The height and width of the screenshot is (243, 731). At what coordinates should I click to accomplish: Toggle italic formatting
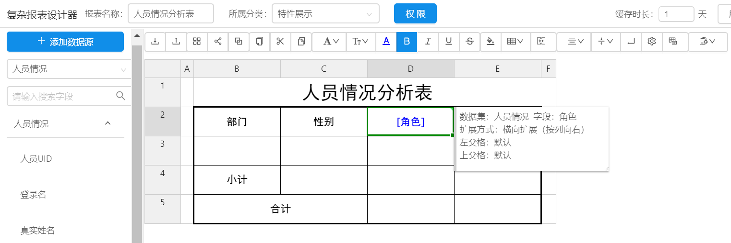pyautogui.click(x=428, y=42)
